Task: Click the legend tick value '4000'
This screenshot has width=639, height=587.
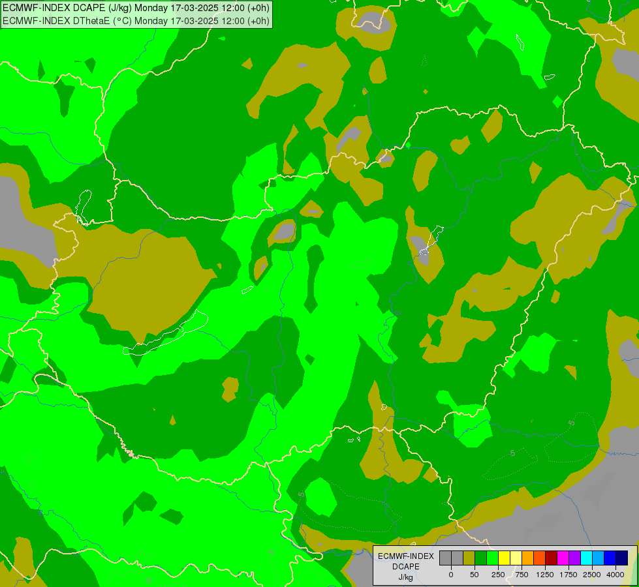Action: (616, 575)
